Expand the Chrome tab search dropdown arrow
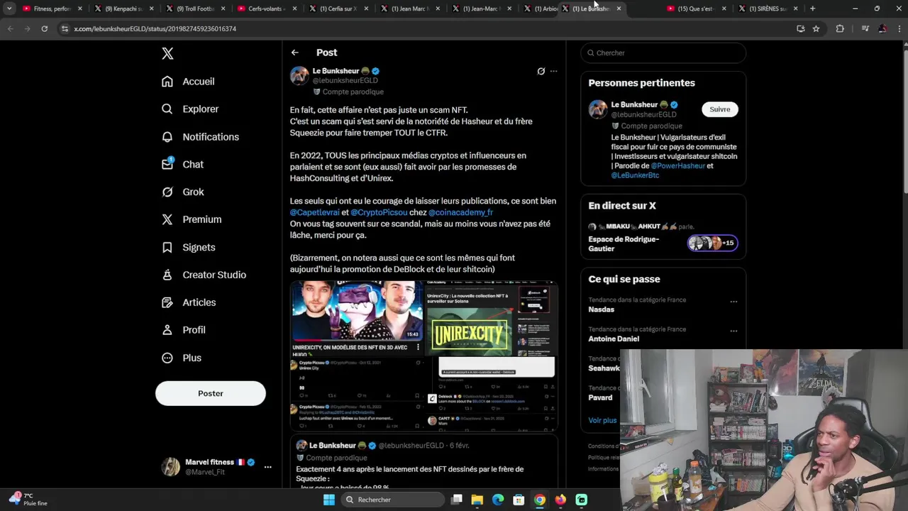Screen dimensions: 908x511 pos(9,9)
